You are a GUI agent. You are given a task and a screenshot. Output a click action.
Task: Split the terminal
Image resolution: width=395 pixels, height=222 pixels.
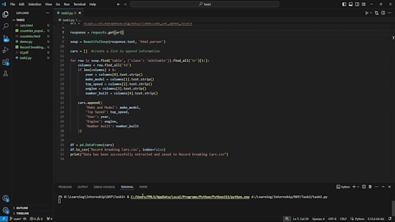(364, 187)
